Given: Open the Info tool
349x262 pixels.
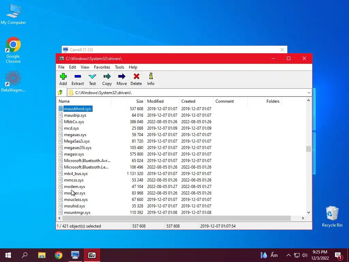Looking at the screenshot, I should point(151,79).
